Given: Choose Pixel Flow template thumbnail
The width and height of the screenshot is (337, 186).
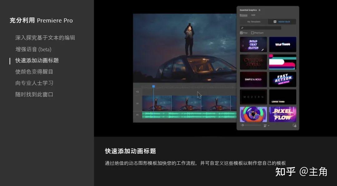Looking at the screenshot, I should pyautogui.click(x=283, y=115).
